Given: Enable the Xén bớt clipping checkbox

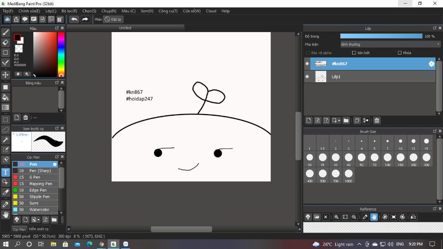Looking at the screenshot, I should (354, 53).
